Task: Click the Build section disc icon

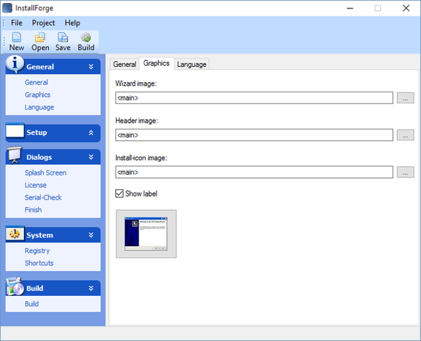Action: (x=15, y=286)
